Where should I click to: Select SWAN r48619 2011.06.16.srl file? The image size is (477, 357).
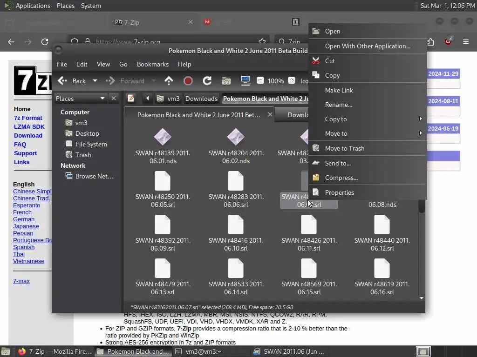382,277
